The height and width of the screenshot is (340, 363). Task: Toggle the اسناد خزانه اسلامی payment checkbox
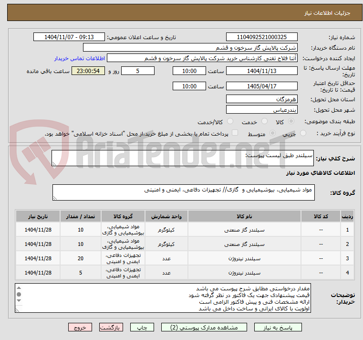[x=235, y=133]
